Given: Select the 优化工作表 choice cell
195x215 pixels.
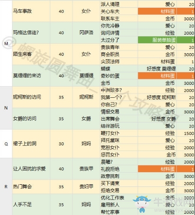Looking at the screenshot, I should pos(119,198).
